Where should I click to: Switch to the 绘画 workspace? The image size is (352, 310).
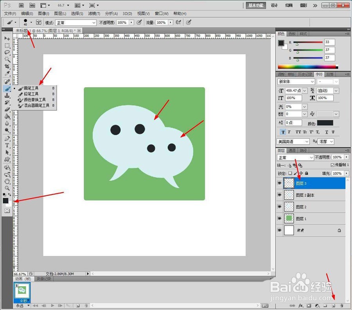[x=289, y=5]
